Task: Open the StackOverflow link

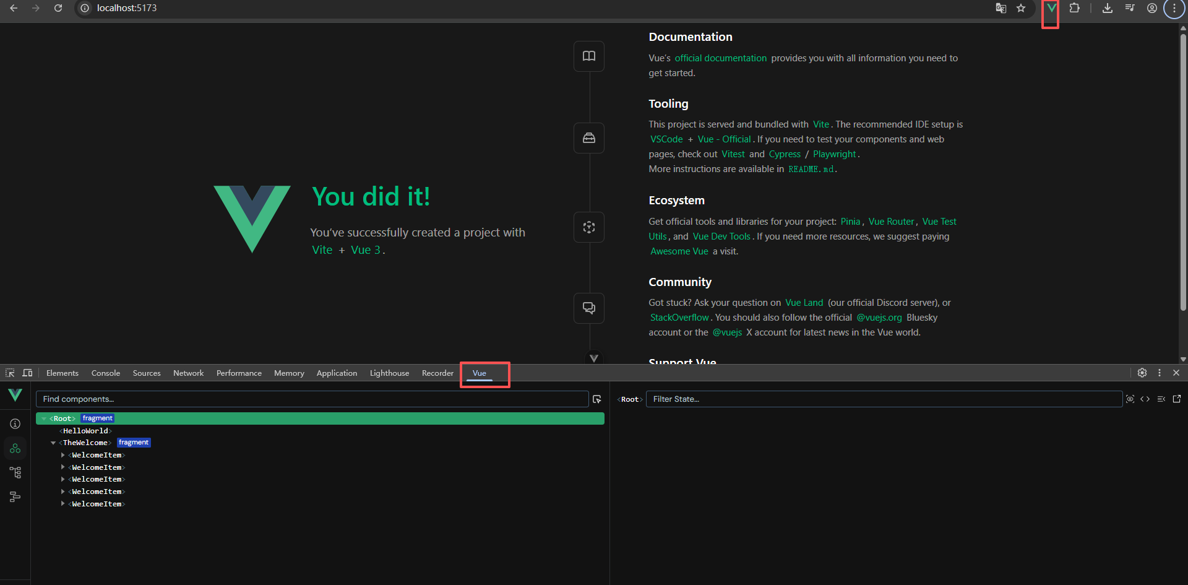Action: pos(679,318)
